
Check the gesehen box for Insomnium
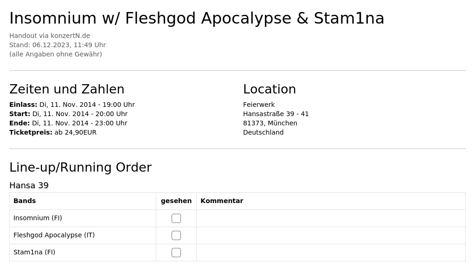pos(176,218)
